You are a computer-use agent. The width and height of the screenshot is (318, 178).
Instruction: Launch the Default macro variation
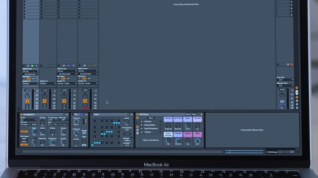tap(160, 121)
